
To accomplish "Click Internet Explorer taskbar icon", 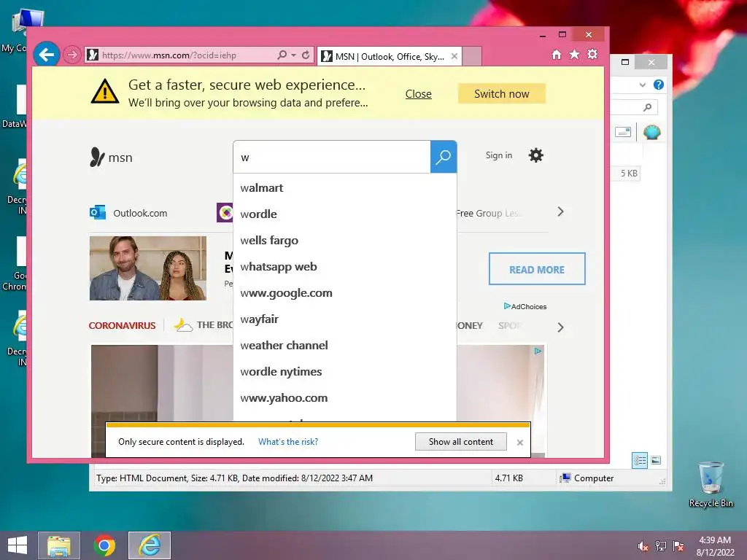I will (150, 545).
